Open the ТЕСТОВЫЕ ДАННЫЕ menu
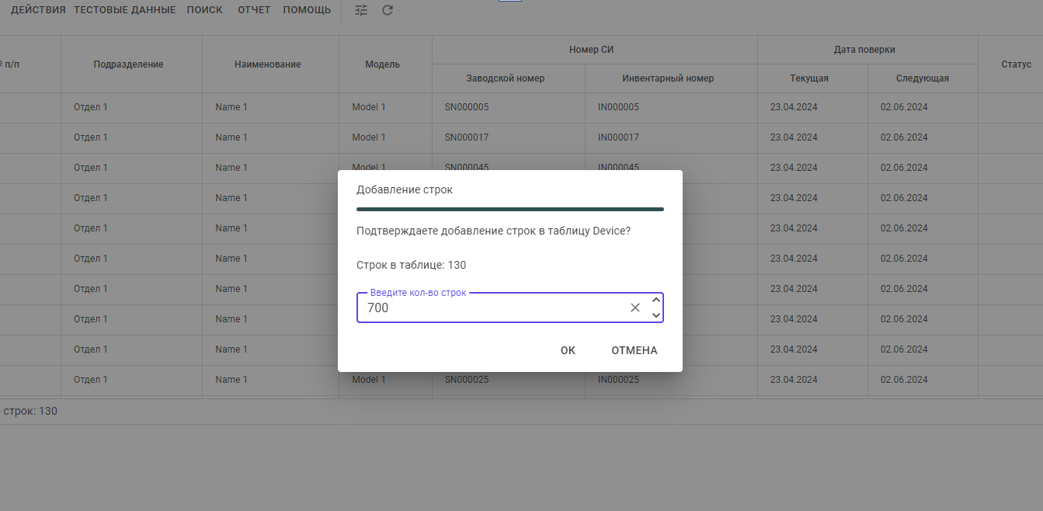The image size is (1043, 511). coord(125,10)
